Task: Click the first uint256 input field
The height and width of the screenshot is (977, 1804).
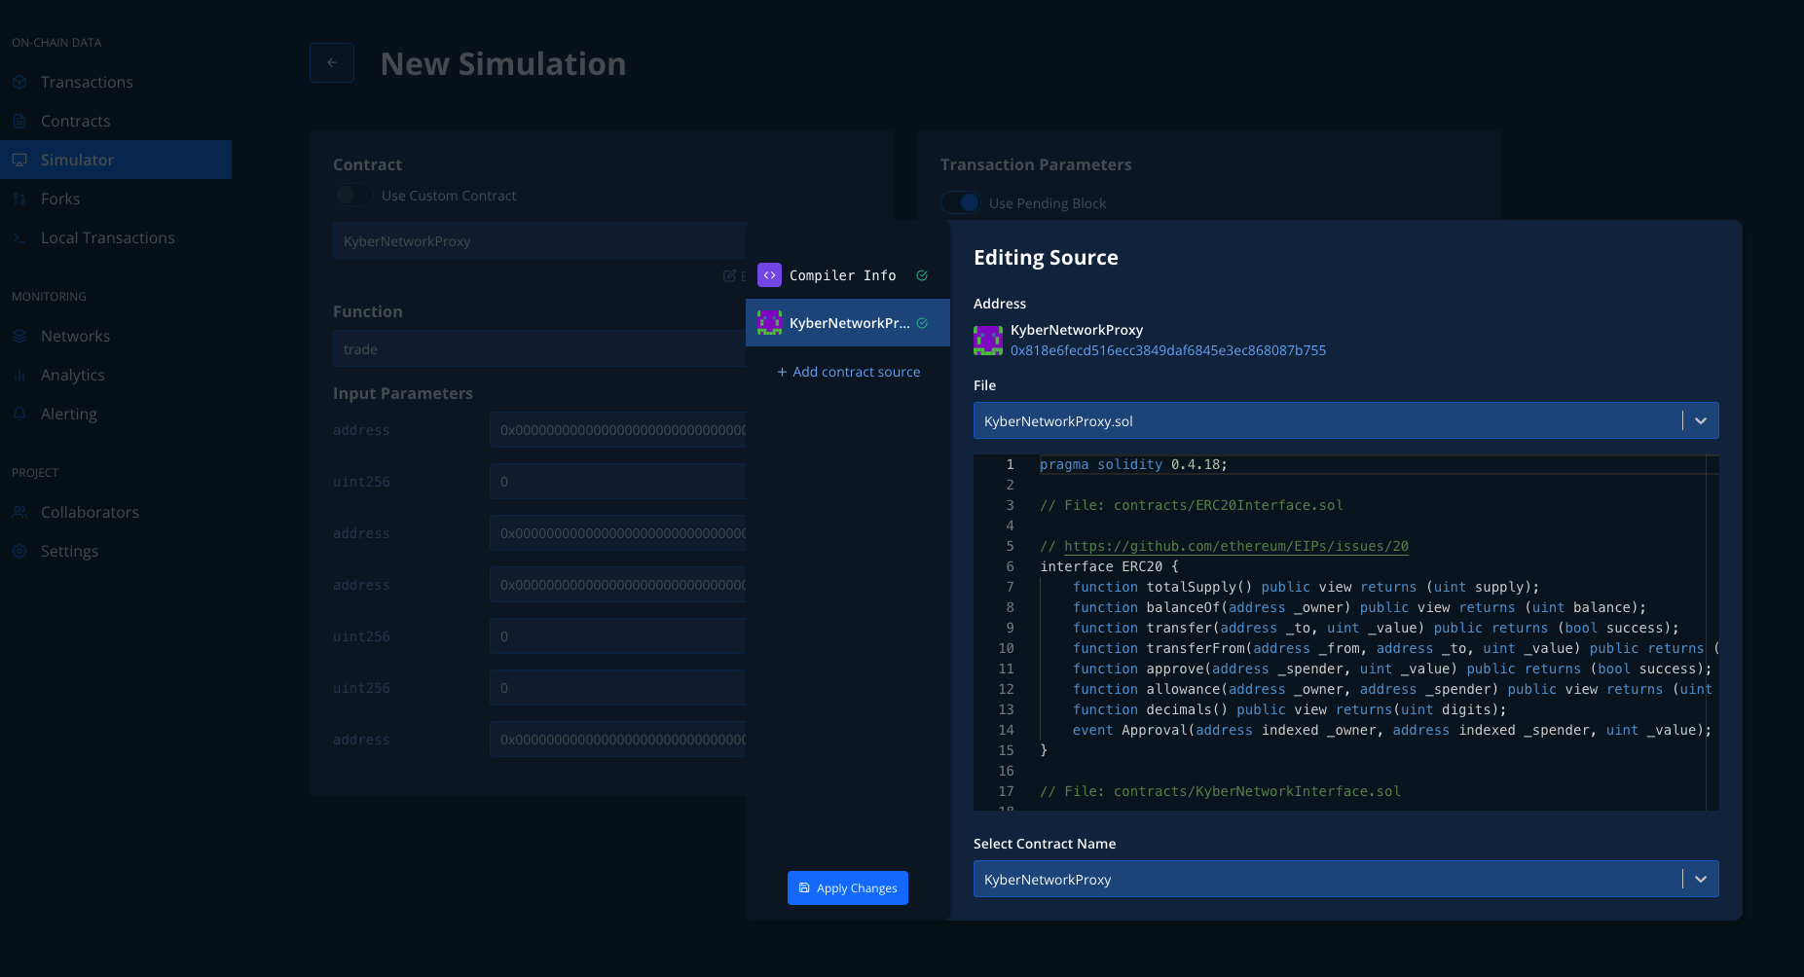Action: click(x=617, y=481)
